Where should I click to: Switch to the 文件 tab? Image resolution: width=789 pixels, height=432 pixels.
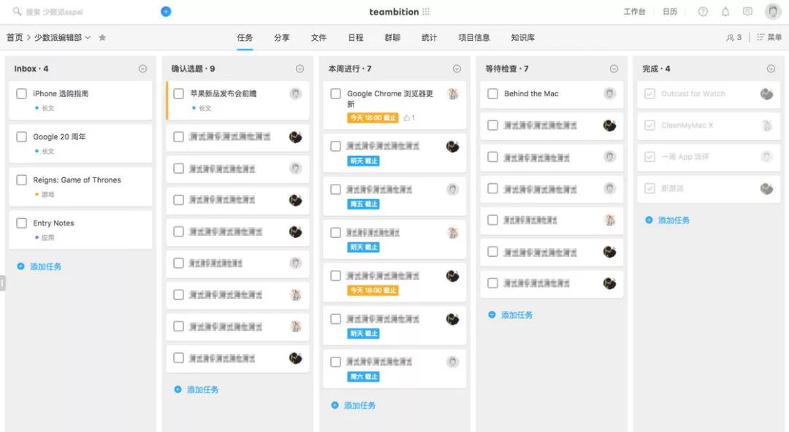pyautogui.click(x=319, y=37)
